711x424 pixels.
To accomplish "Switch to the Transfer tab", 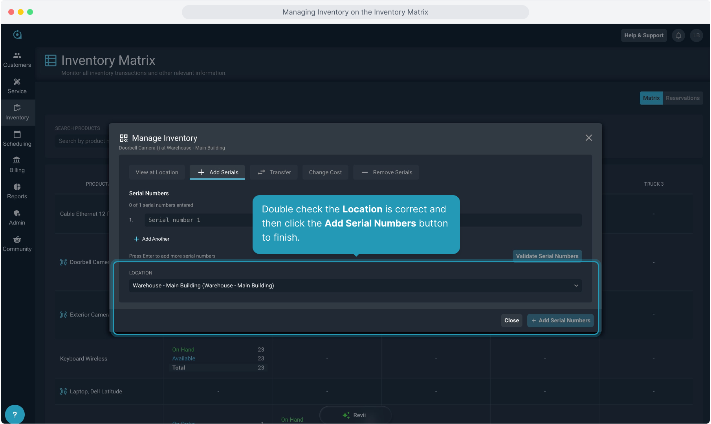I will pyautogui.click(x=274, y=172).
